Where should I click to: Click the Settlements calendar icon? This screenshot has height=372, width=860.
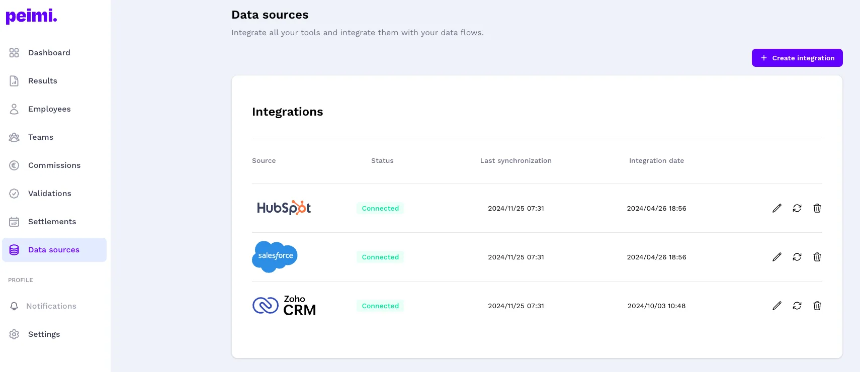(x=14, y=222)
